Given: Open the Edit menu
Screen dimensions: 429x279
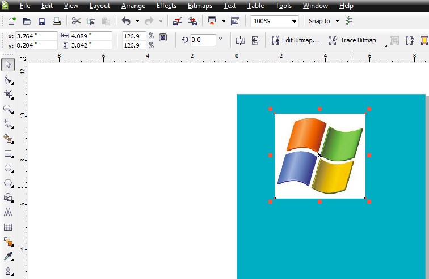Looking at the screenshot, I should [47, 6].
